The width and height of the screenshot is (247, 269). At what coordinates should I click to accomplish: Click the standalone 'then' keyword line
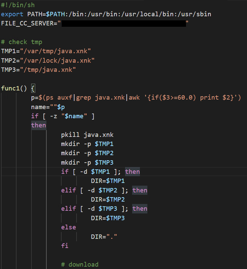[38, 125]
